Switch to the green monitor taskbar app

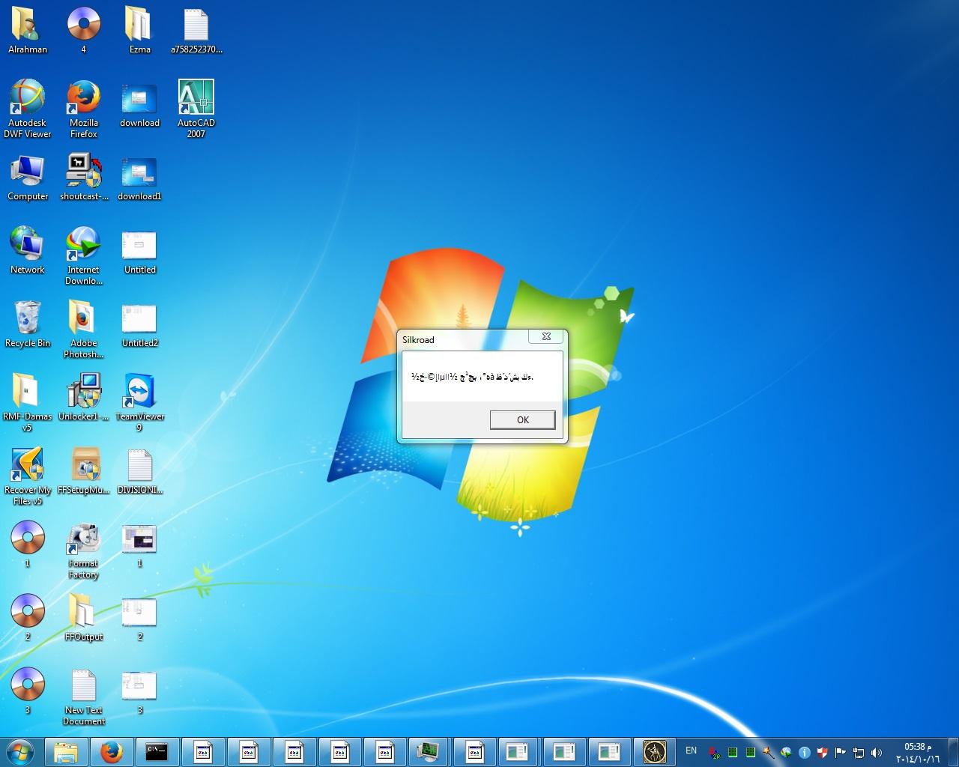coord(429,751)
